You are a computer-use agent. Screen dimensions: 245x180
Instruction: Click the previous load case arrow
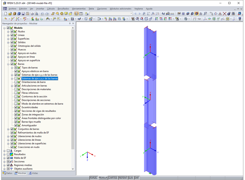pos(135,14)
